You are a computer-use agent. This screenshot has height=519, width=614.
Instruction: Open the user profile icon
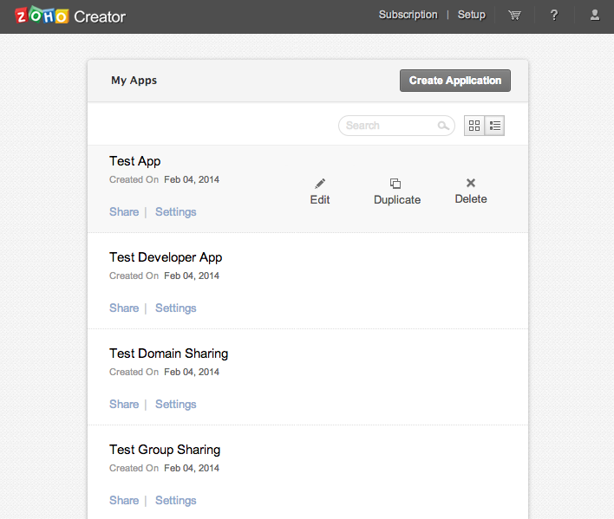coord(594,15)
